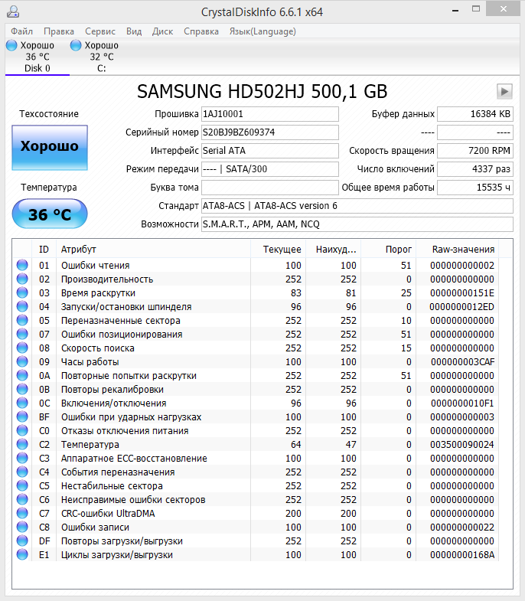525x601 pixels.
Task: Click the Атрибут column header
Action: [153, 249]
